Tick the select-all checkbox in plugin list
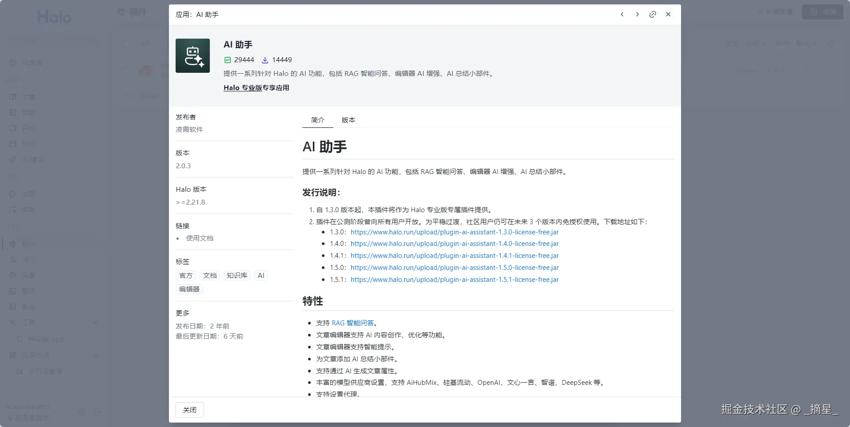The image size is (850, 427). 126,43
